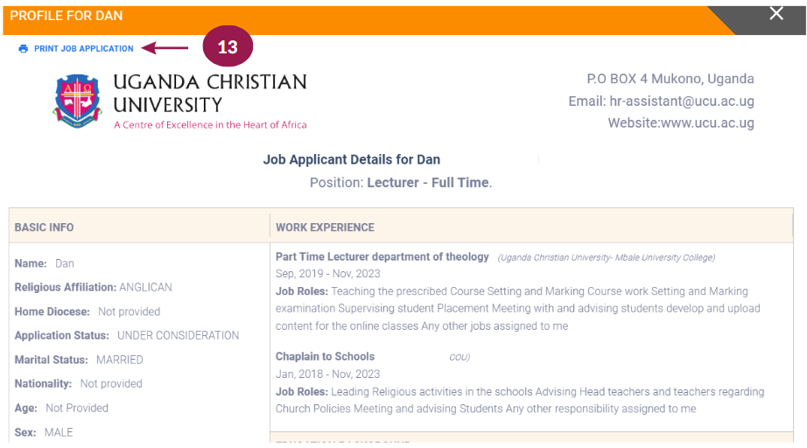Screen dimensions: 807x448
Task: Click the Basic Info section header
Action: pos(45,227)
